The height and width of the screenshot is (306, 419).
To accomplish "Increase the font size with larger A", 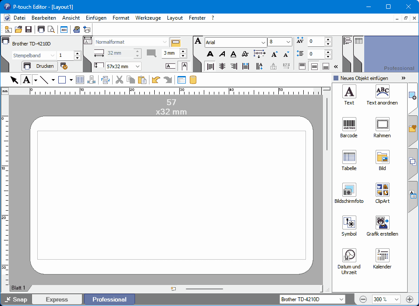I will [274, 54].
